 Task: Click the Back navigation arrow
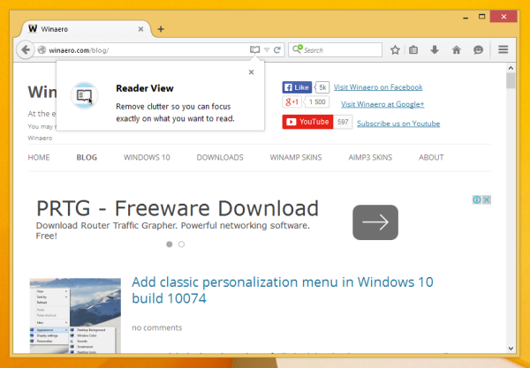tap(26, 50)
